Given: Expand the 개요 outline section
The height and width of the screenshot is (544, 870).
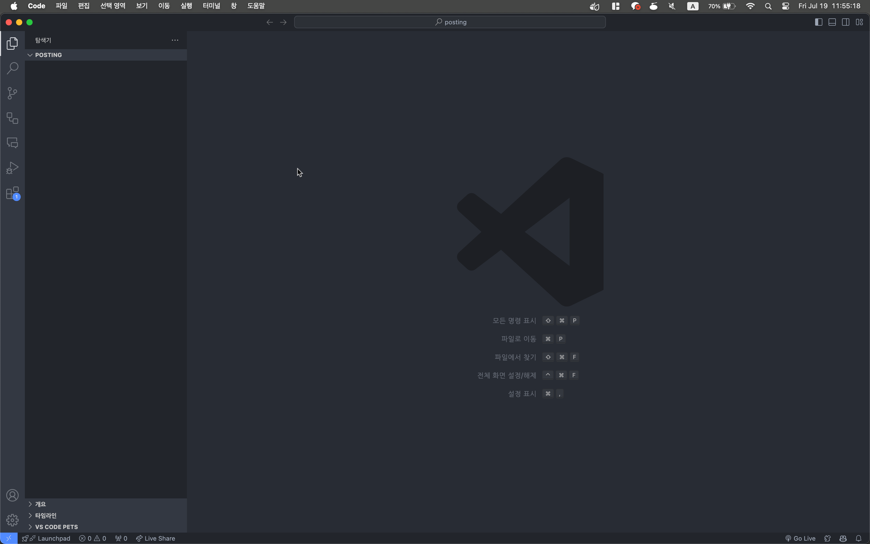Looking at the screenshot, I should tap(40, 504).
